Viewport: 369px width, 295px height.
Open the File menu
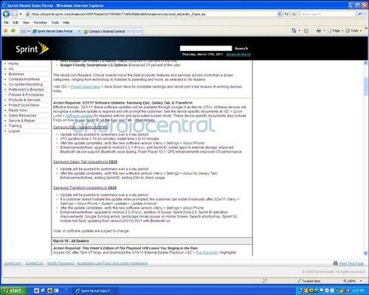coord(7,23)
